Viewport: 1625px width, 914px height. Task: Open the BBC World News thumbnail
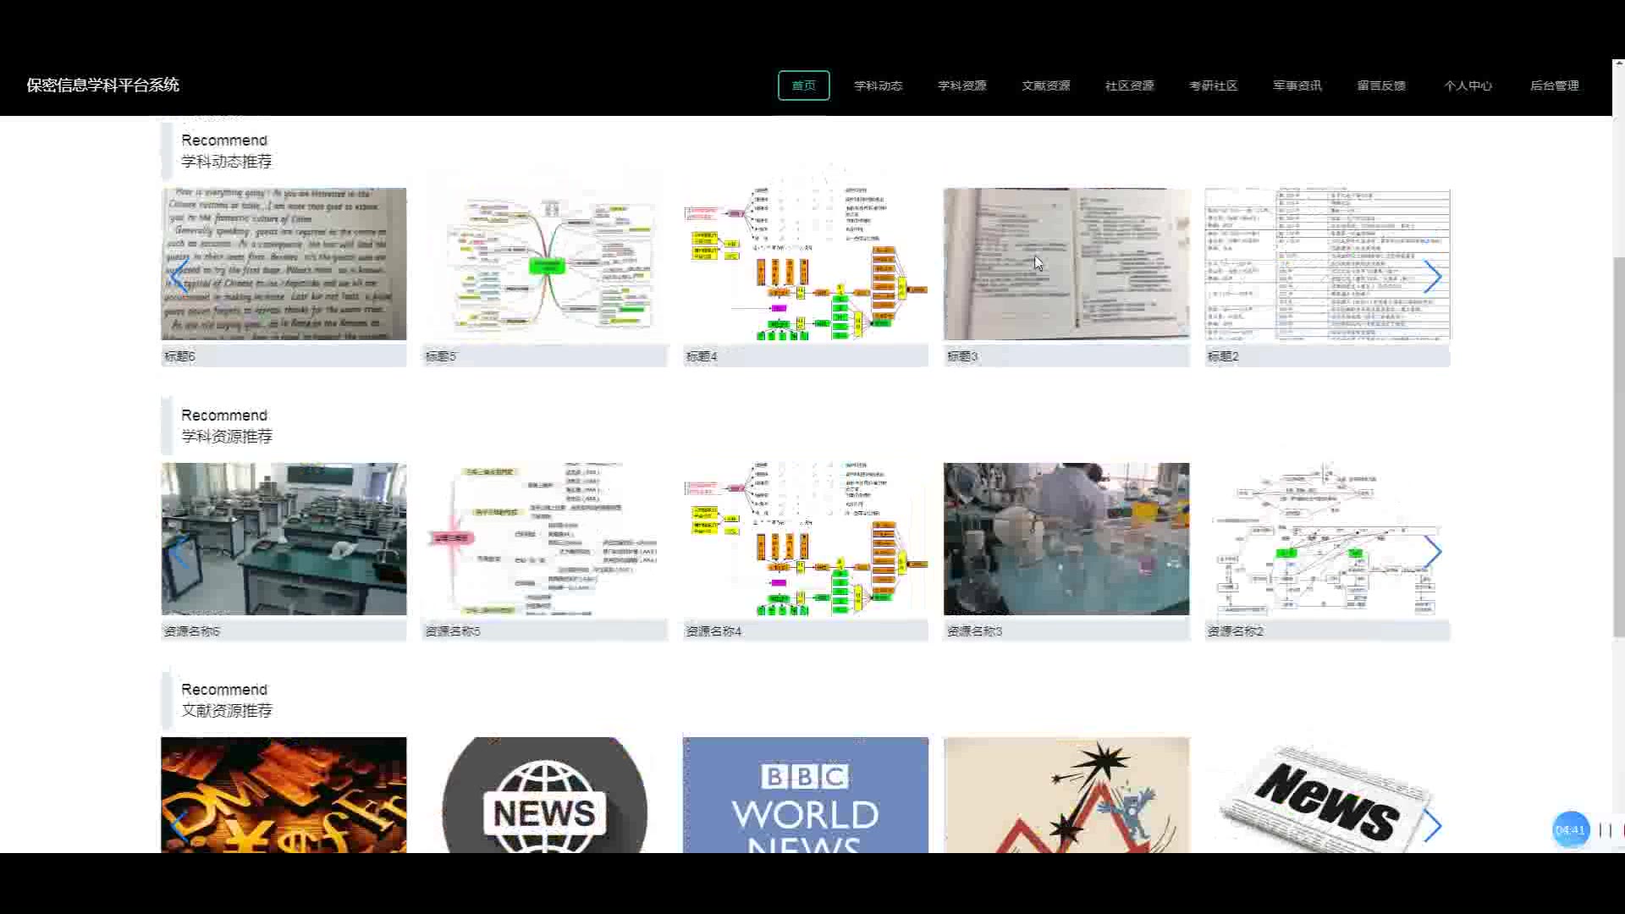(805, 795)
